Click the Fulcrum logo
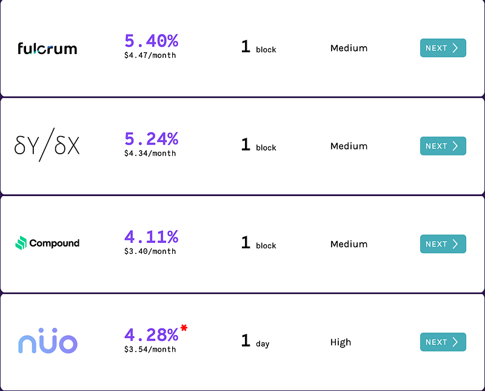The image size is (485, 391). pos(47,49)
